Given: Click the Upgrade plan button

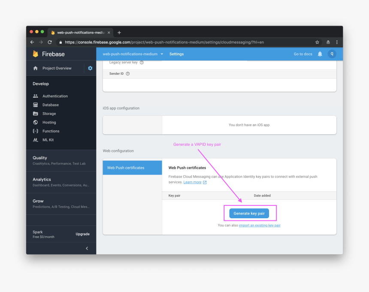Looking at the screenshot, I should pyautogui.click(x=83, y=234).
